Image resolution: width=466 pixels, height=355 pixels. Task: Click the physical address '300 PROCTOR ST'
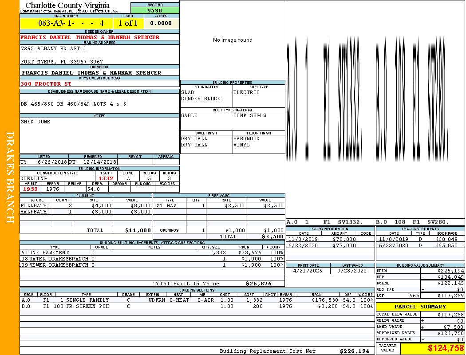click(46, 84)
